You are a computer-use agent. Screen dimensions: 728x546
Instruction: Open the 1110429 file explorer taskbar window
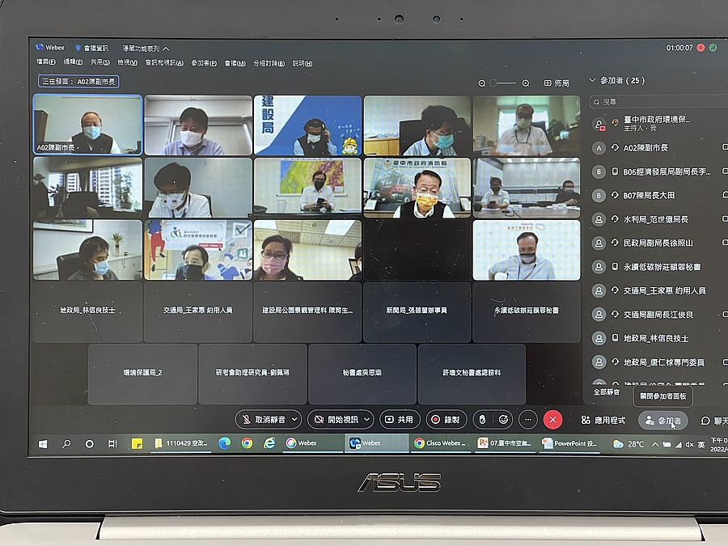181,443
